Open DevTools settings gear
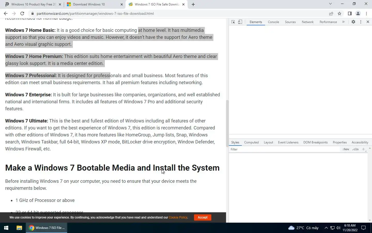 pyautogui.click(x=353, y=22)
